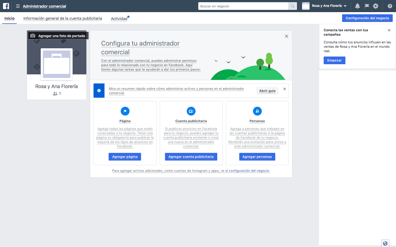Click the Rosa y Ana Florería business name

point(57,86)
